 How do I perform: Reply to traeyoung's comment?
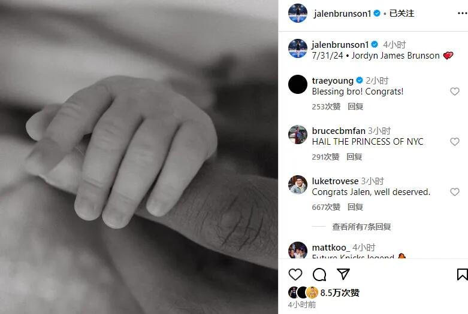click(x=355, y=106)
